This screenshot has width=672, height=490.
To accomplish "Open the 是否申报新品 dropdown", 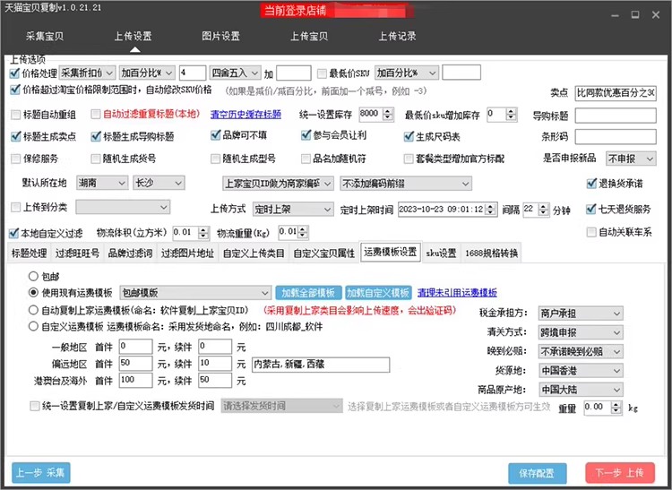I will click(632, 159).
